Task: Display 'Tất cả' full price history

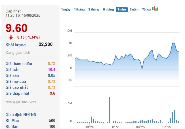Action: pyautogui.click(x=146, y=9)
